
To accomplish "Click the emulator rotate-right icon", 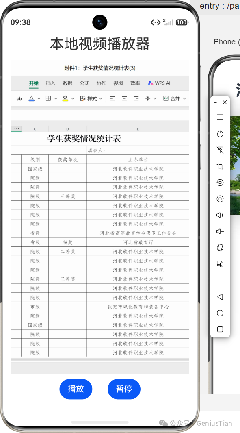I will (220, 198).
